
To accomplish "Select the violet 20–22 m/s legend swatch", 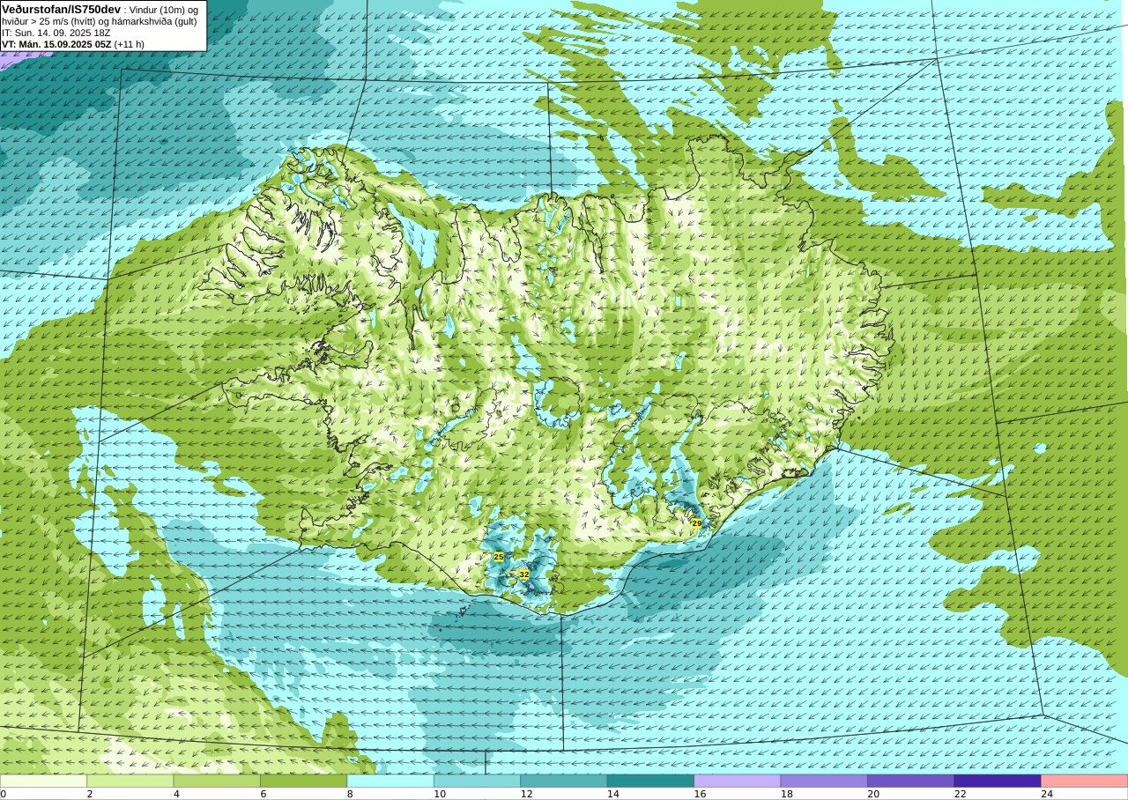I will (x=910, y=781).
